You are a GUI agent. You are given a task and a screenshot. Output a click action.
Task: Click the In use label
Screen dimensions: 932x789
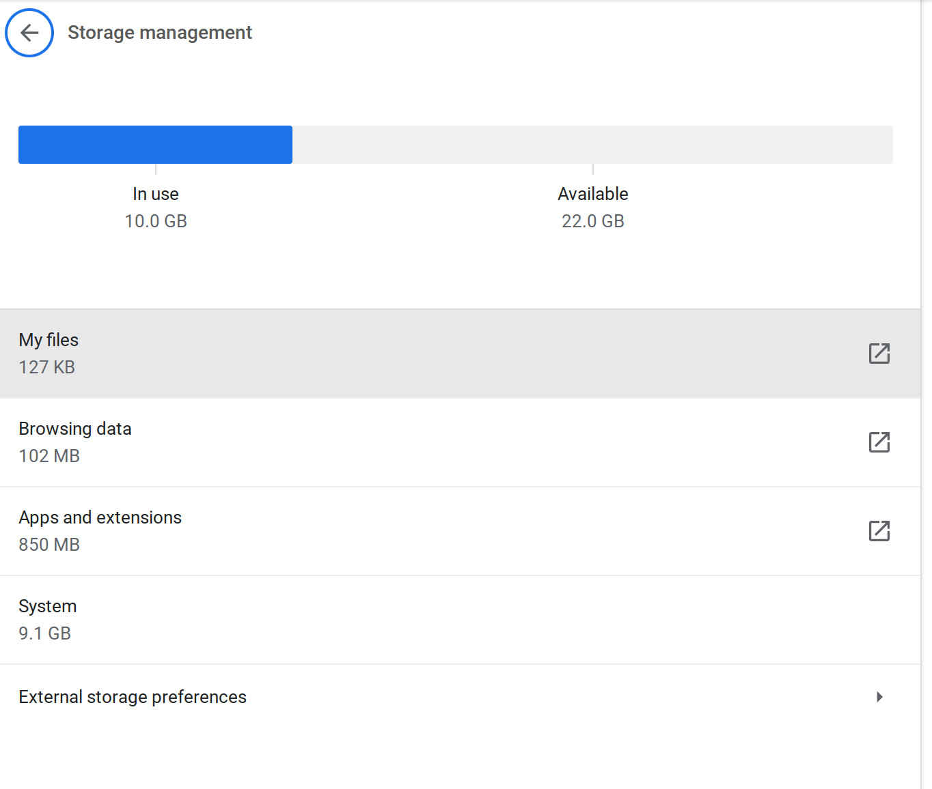click(156, 194)
